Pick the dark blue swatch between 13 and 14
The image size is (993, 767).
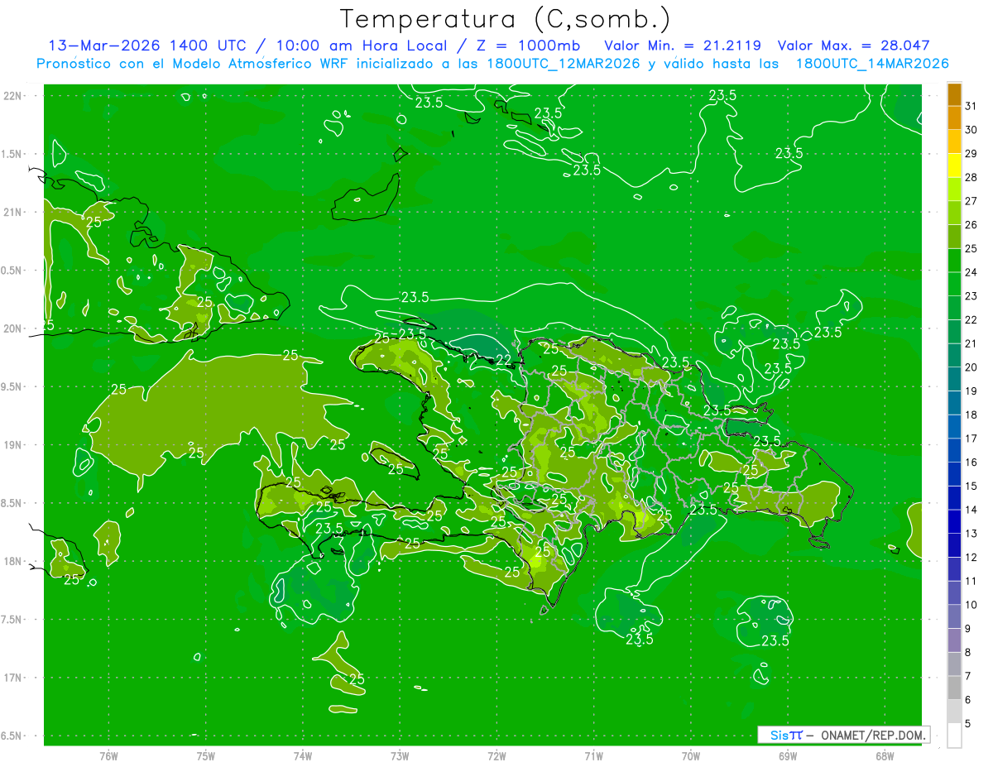954,521
